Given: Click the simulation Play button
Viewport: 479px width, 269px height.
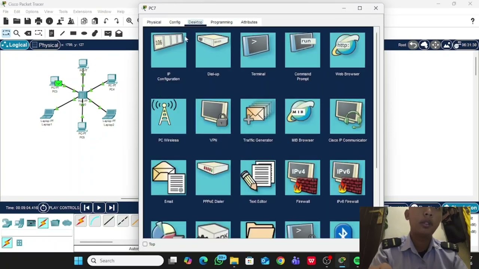Looking at the screenshot, I should pos(99,208).
